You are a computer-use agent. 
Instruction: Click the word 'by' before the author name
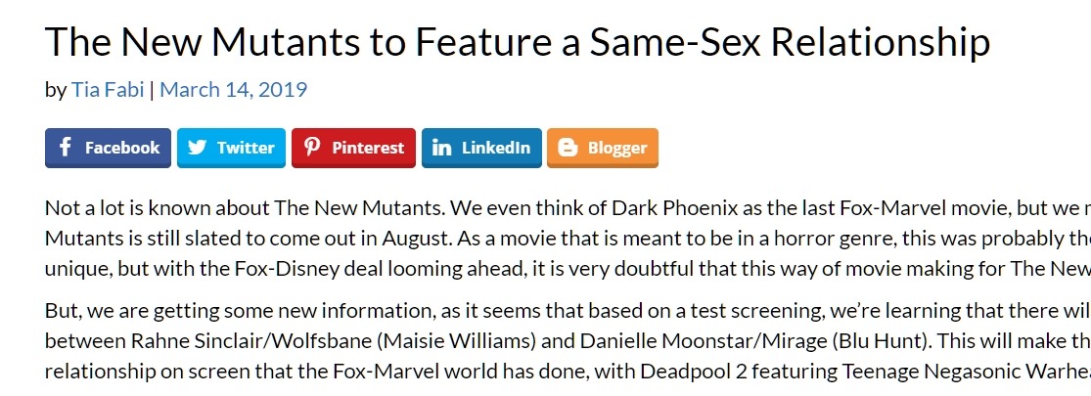56,90
